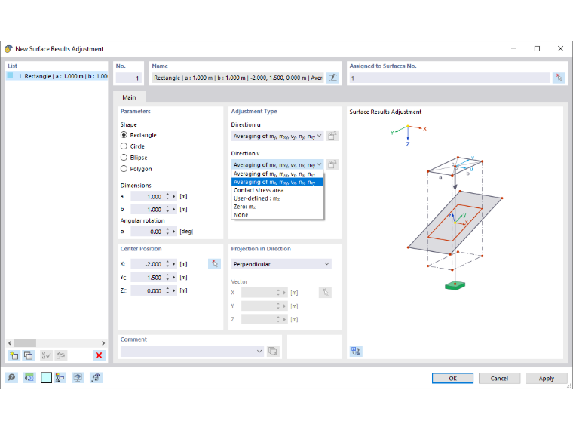Open Direction u settings icon
Image resolution: width=573 pixels, height=430 pixels.
pyautogui.click(x=332, y=136)
